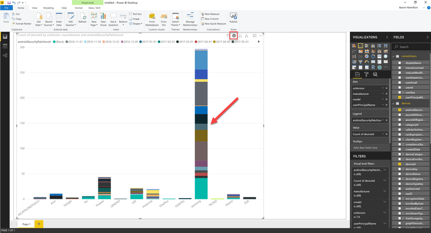The height and width of the screenshot is (233, 431).
Task: Open the Help ribbon tab
Action: coord(64,8)
